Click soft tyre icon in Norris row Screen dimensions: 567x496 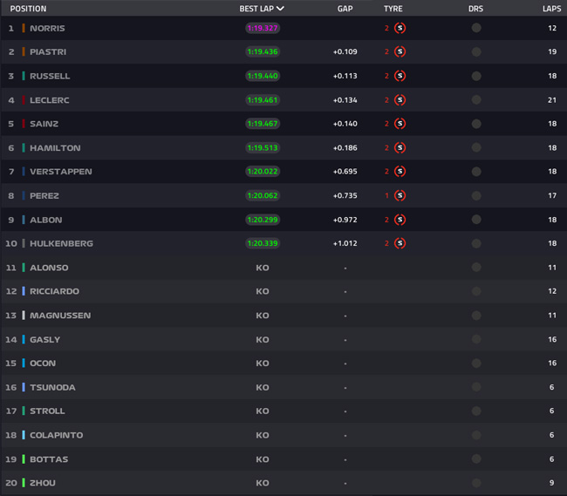400,28
